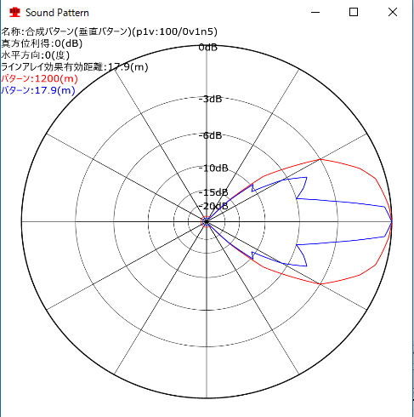The height and width of the screenshot is (417, 414).
Task: Click the -20dB ring label
Action: (213, 206)
